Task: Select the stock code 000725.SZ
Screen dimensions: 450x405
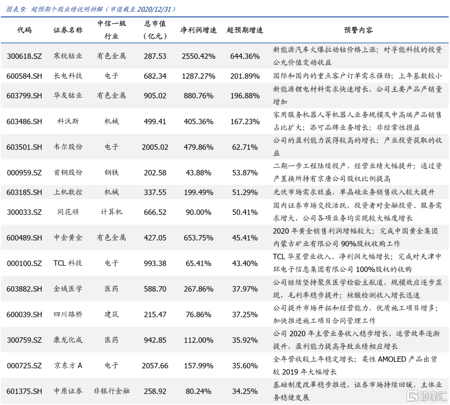Action: click(x=24, y=366)
